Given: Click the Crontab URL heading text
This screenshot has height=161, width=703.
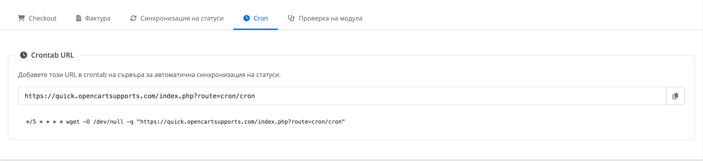Looking at the screenshot, I should click(52, 55).
